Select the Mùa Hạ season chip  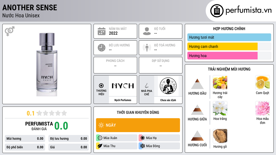(159, 138)
